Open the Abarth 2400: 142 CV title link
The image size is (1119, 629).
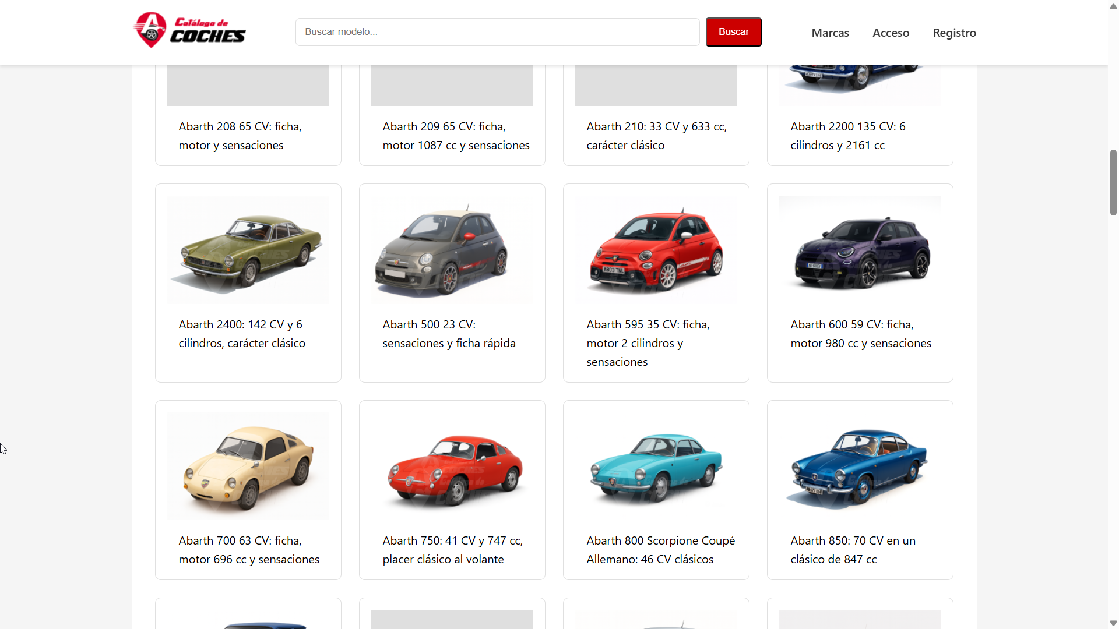coord(242,334)
